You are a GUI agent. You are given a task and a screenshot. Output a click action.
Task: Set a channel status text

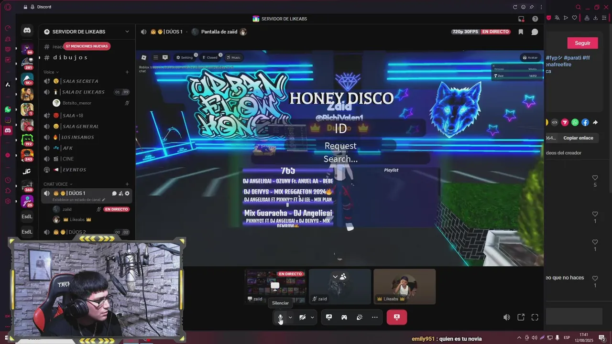[x=79, y=200]
